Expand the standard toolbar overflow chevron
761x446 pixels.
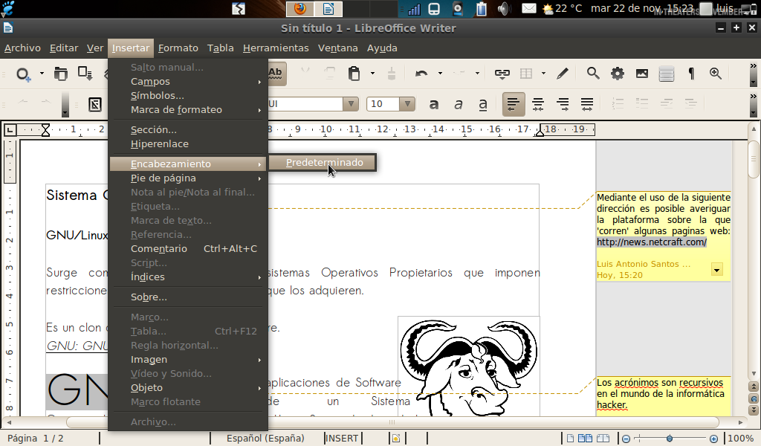pos(754,66)
